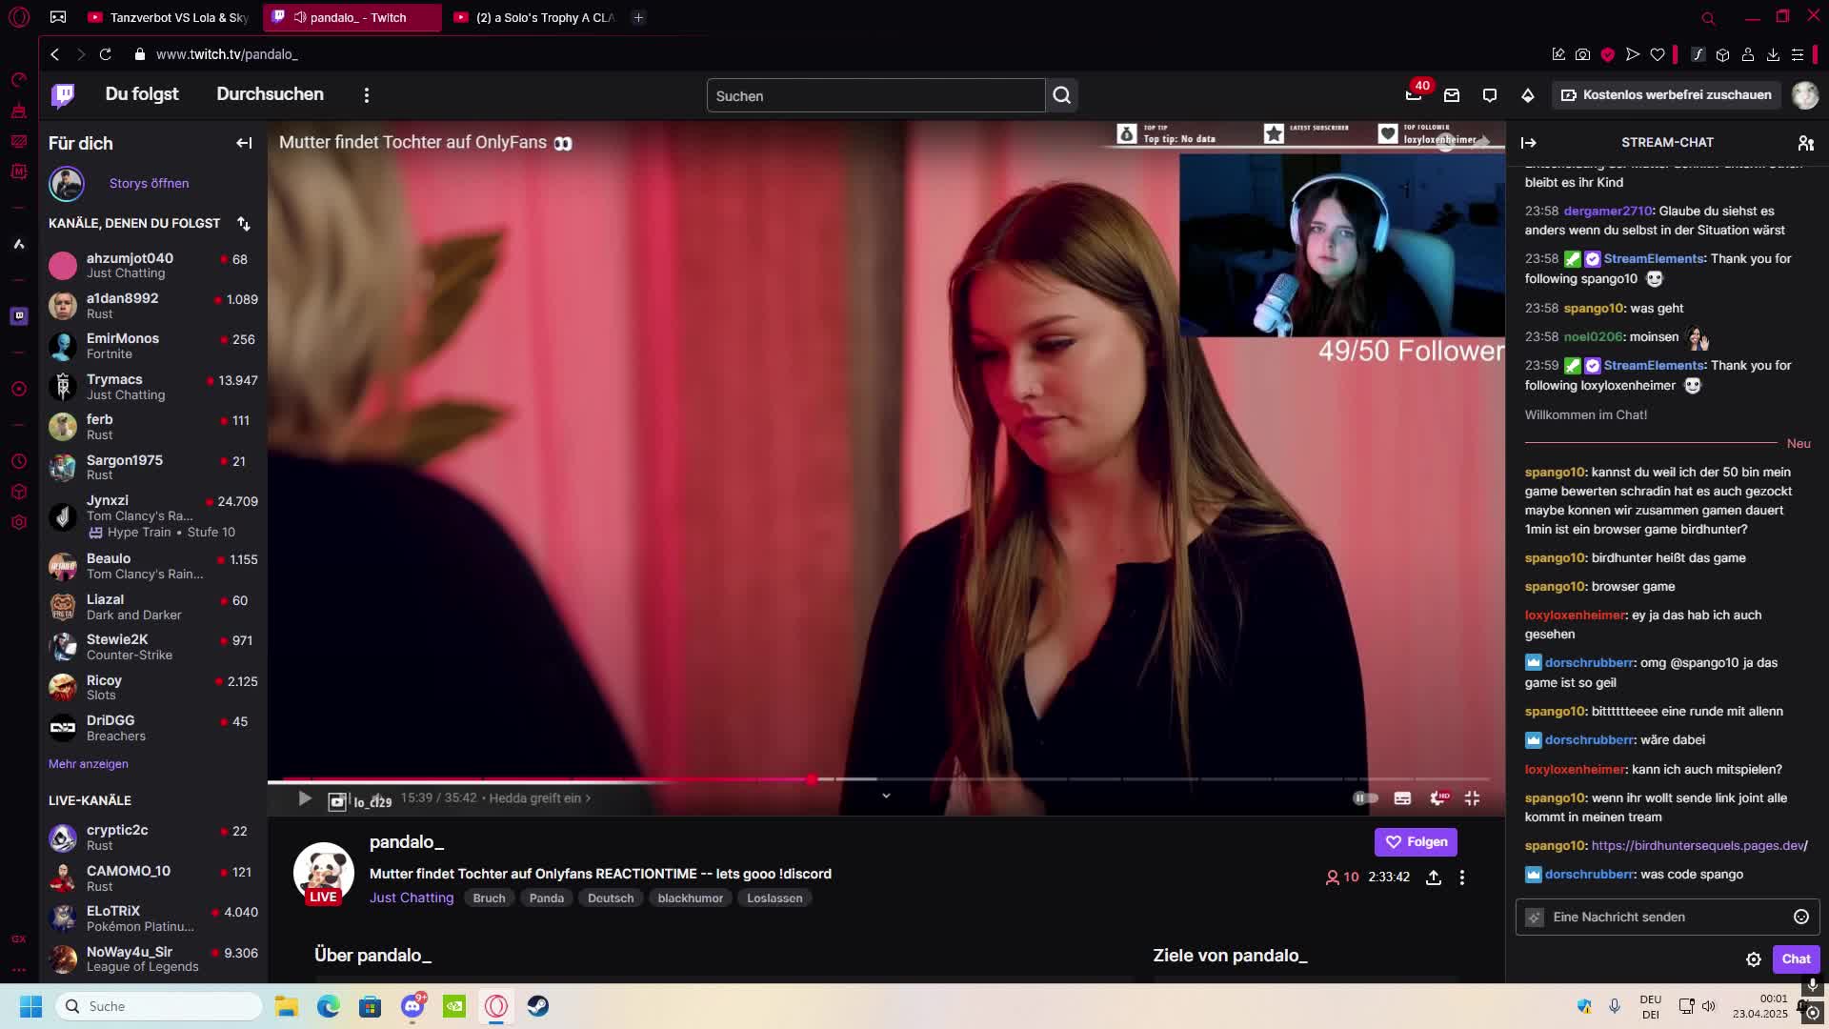Open NoWay4u_Sir live channel

click(x=152, y=958)
